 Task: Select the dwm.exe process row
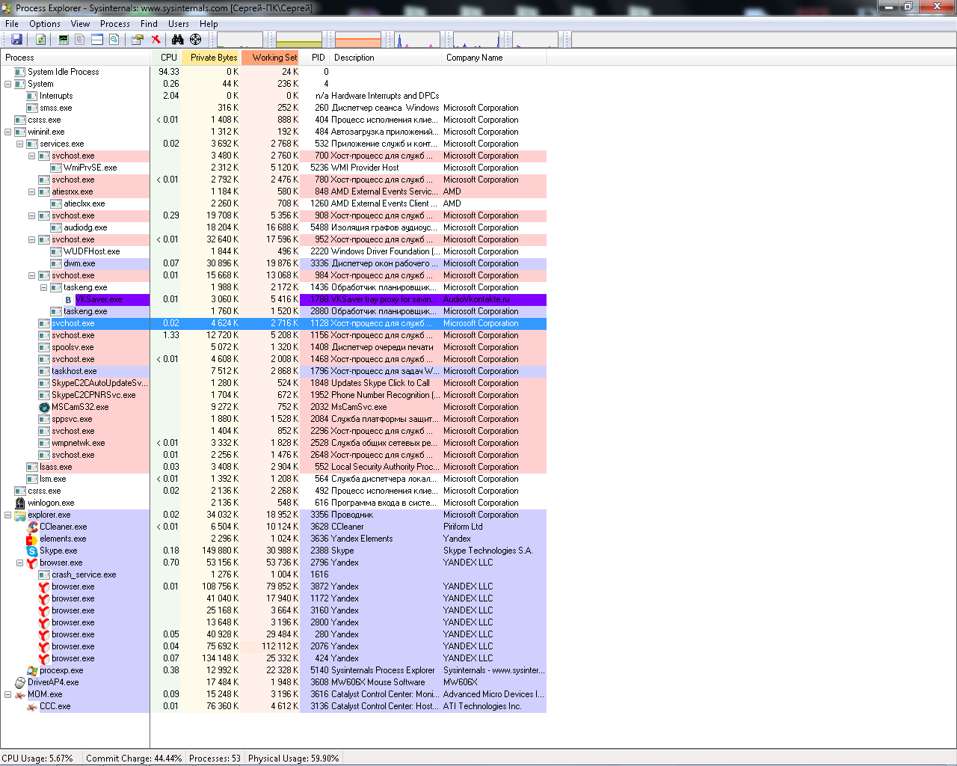pos(274,263)
